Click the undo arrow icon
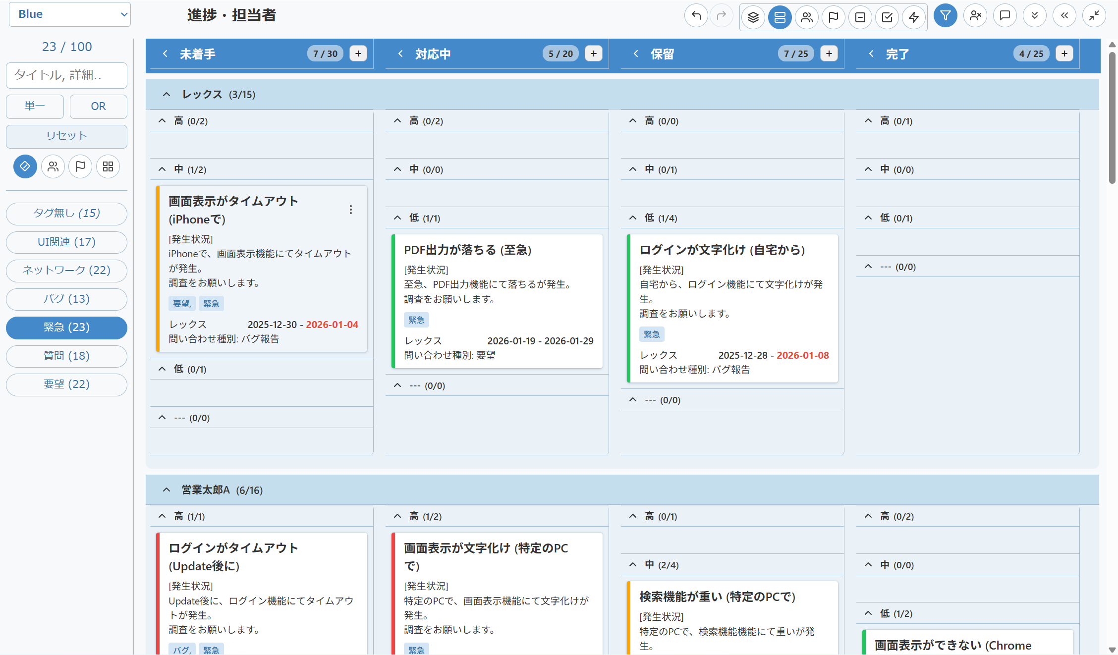Screen dimensions: 1118x655 click(696, 16)
